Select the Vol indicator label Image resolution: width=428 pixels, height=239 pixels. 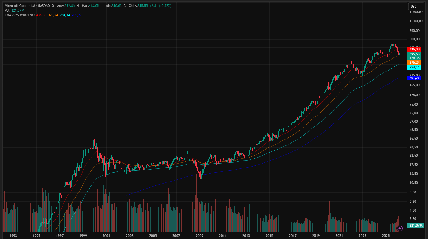pos(7,10)
